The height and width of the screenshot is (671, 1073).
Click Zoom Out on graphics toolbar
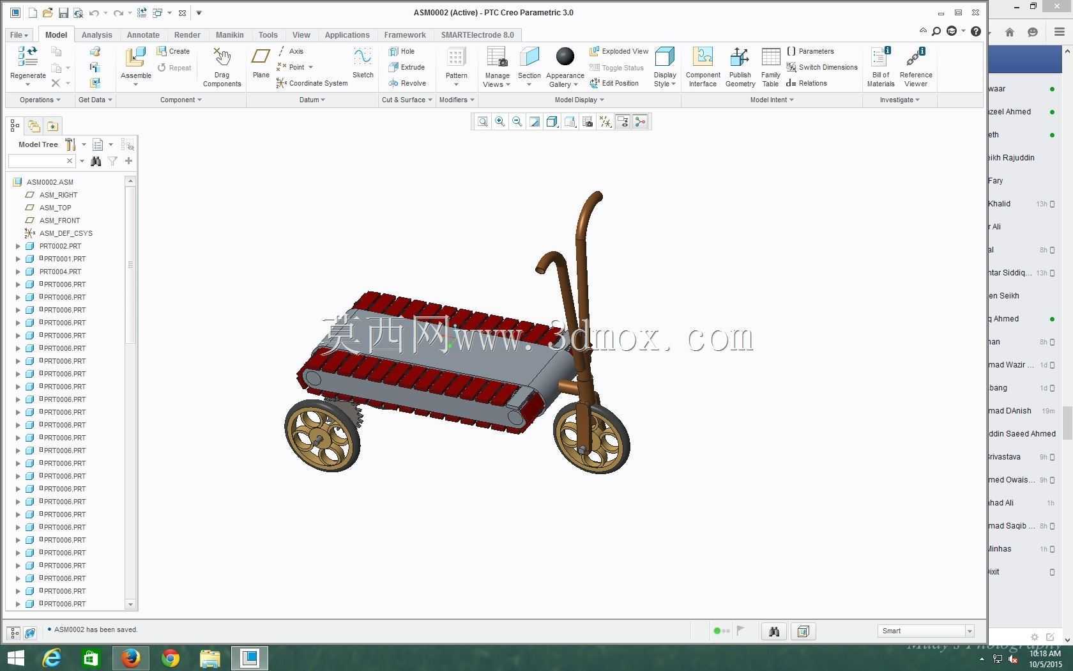point(517,121)
